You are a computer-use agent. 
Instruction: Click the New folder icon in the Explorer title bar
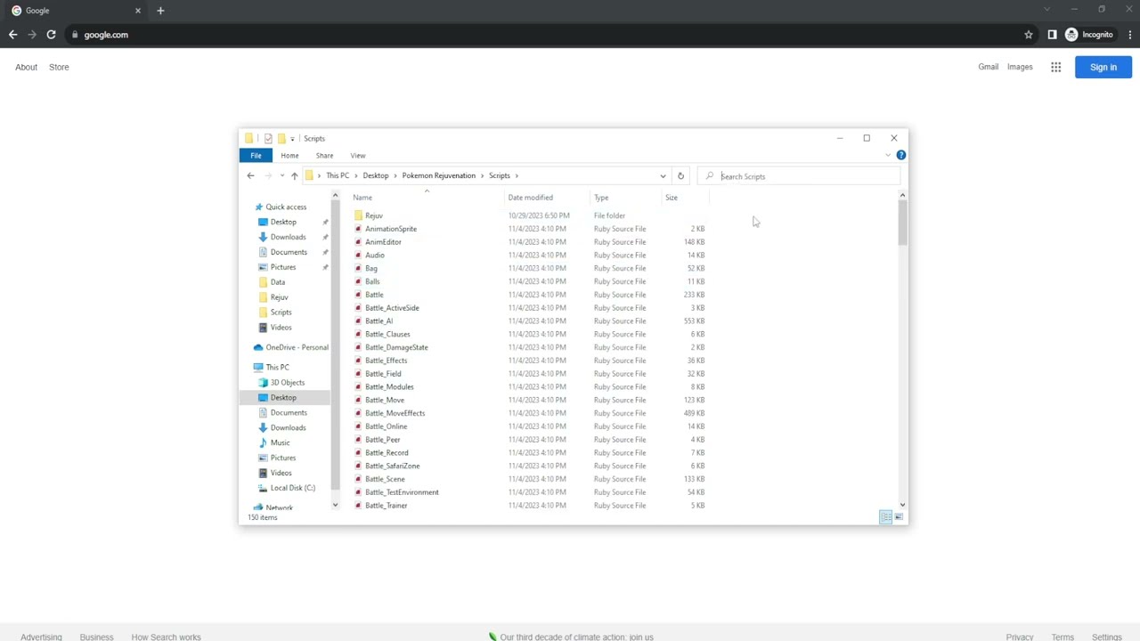point(281,138)
